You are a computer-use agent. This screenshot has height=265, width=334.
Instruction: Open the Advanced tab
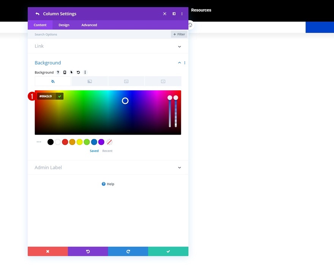[x=89, y=25]
